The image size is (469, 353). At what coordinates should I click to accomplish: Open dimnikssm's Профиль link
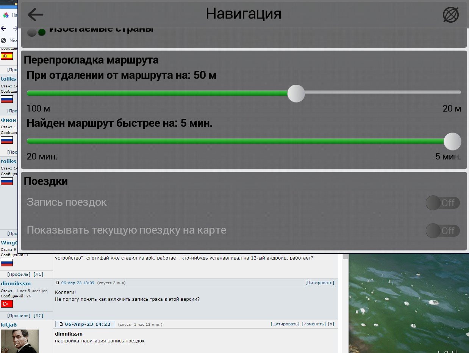coord(19,316)
